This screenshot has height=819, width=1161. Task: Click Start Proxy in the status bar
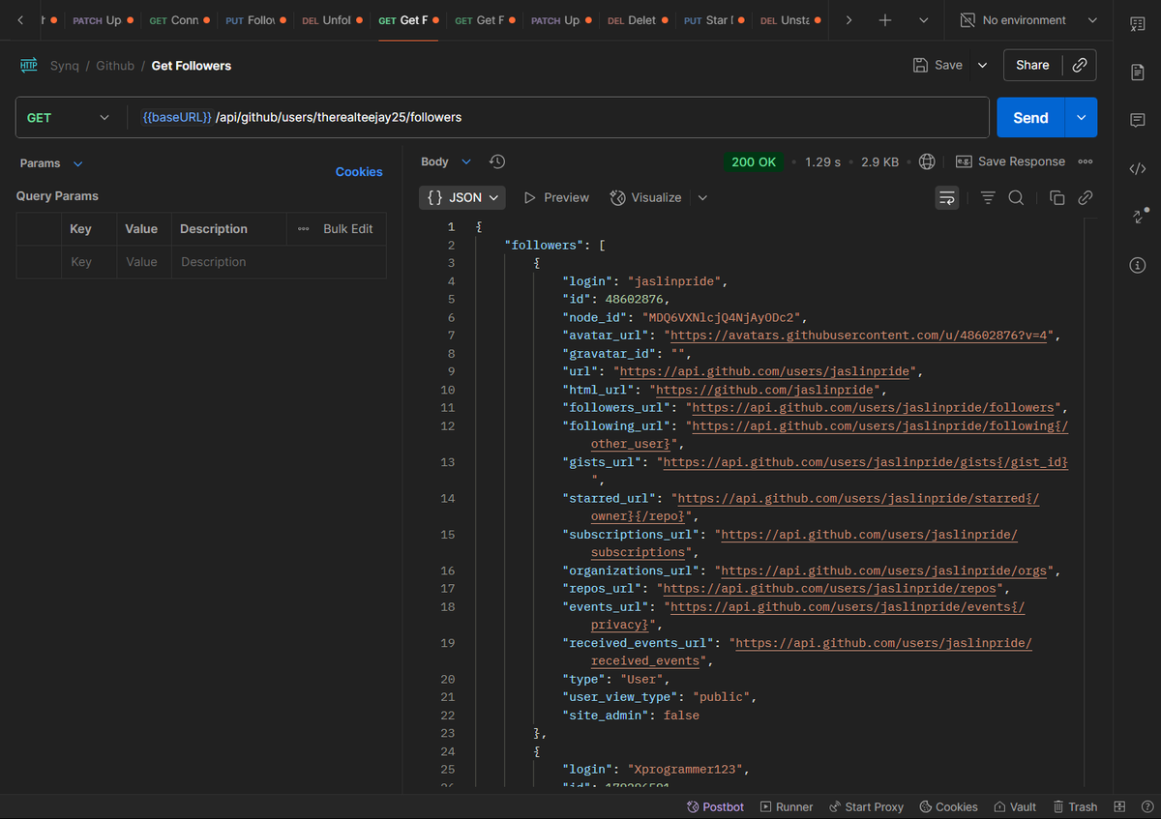point(866,806)
